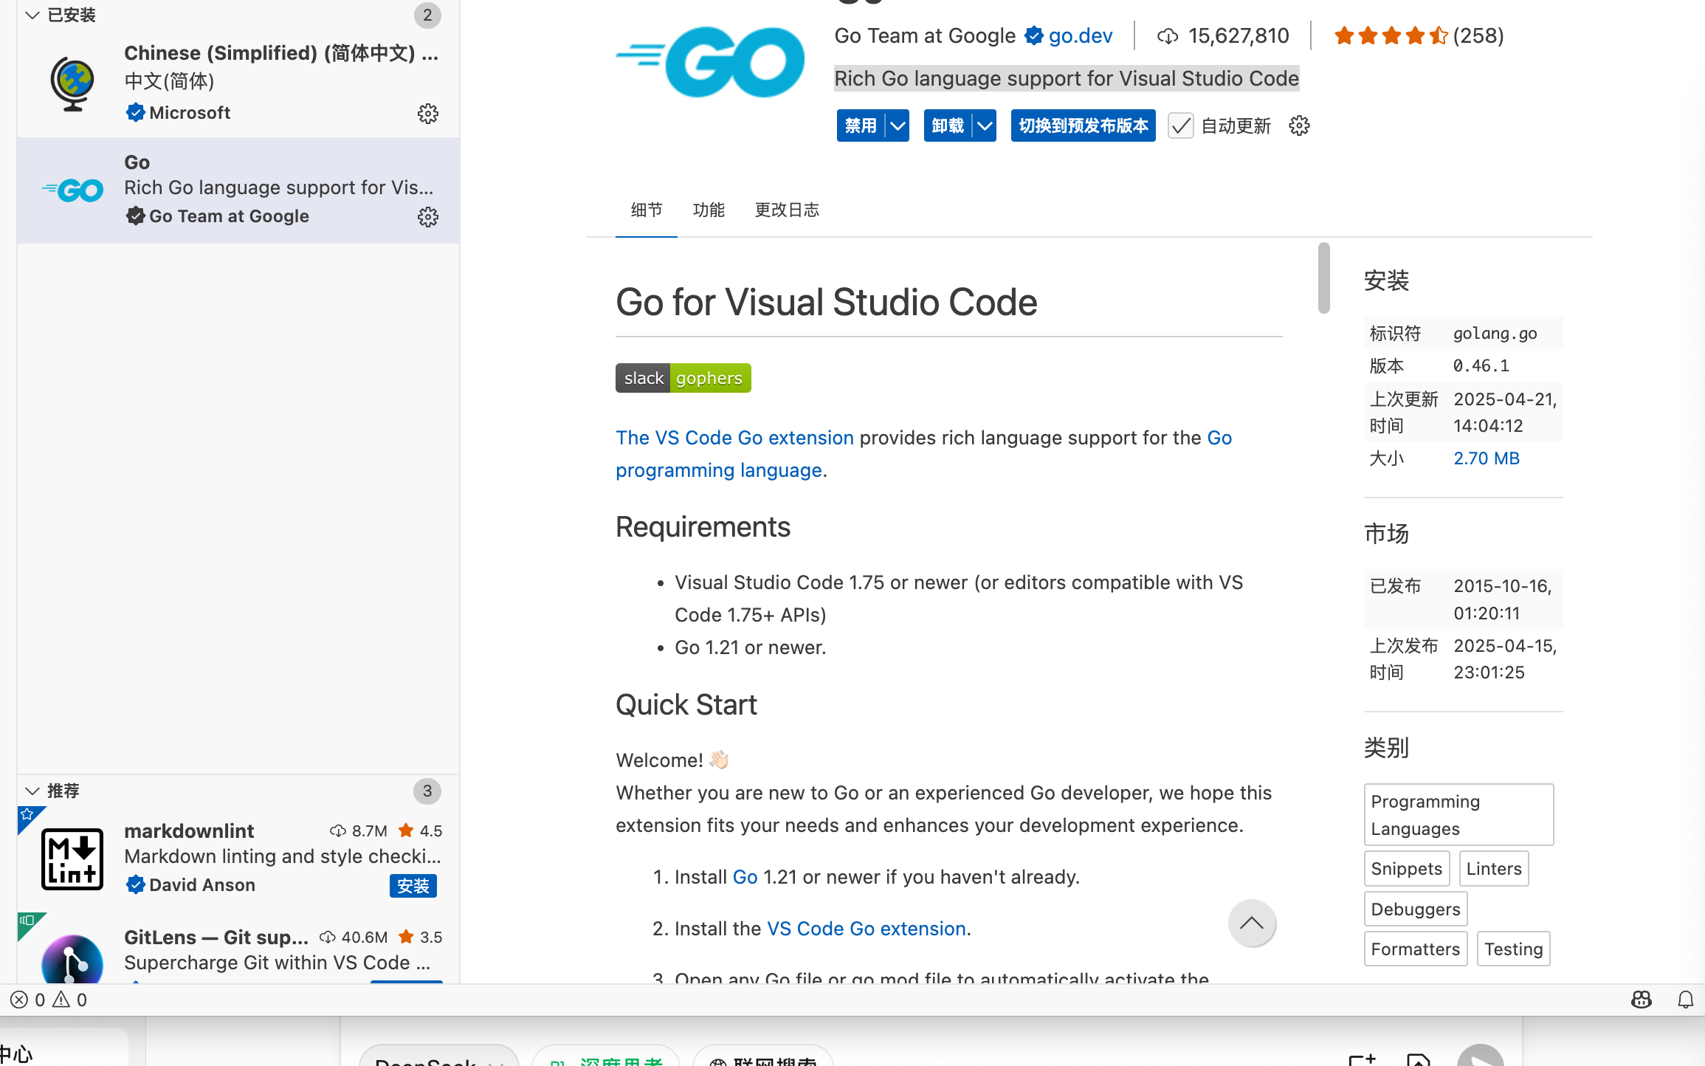Click the 卸载 button
Viewport: 1705px width, 1066px height.
pos(948,125)
